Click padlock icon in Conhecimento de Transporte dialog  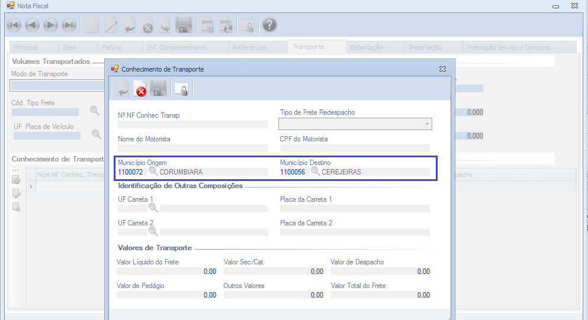point(182,89)
